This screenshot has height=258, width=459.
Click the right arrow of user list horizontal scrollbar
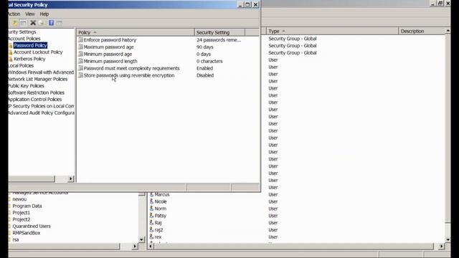tap(442, 247)
